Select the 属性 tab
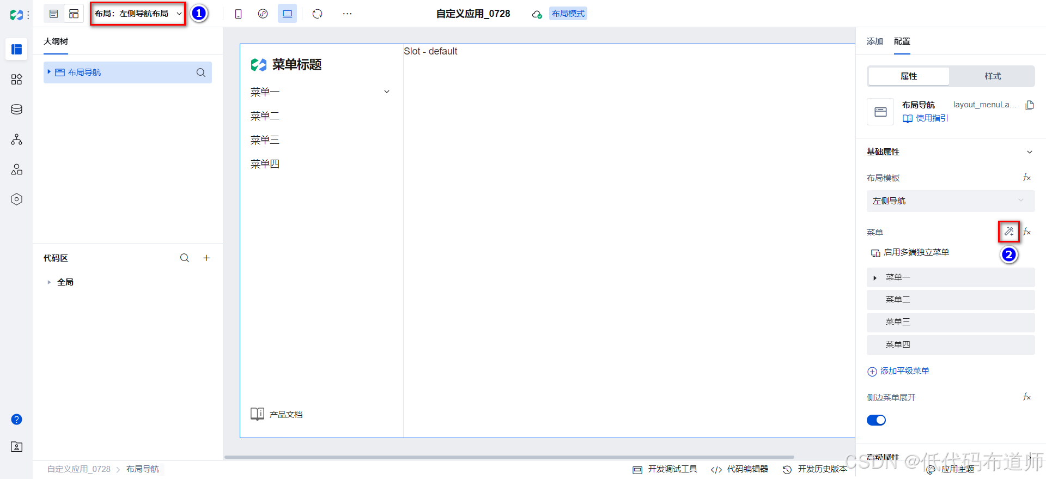Screen dimensions: 1046x479 (x=909, y=76)
